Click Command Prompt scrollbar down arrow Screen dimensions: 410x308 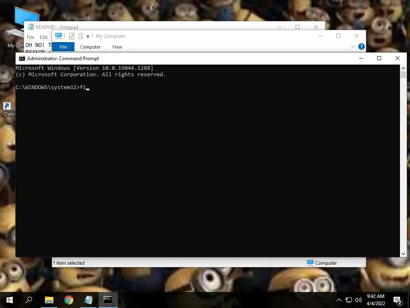(x=403, y=253)
